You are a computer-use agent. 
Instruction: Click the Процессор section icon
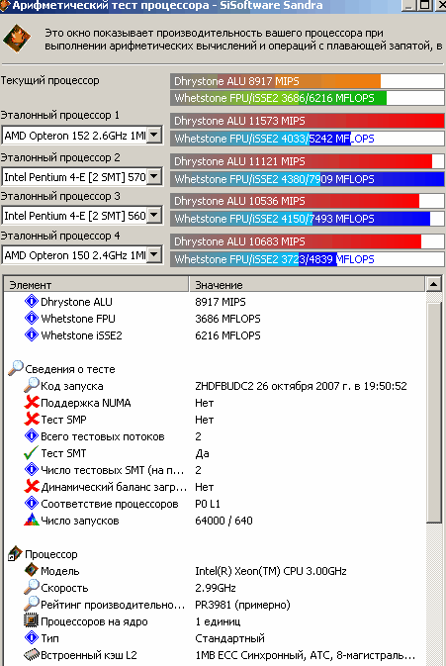[15, 553]
